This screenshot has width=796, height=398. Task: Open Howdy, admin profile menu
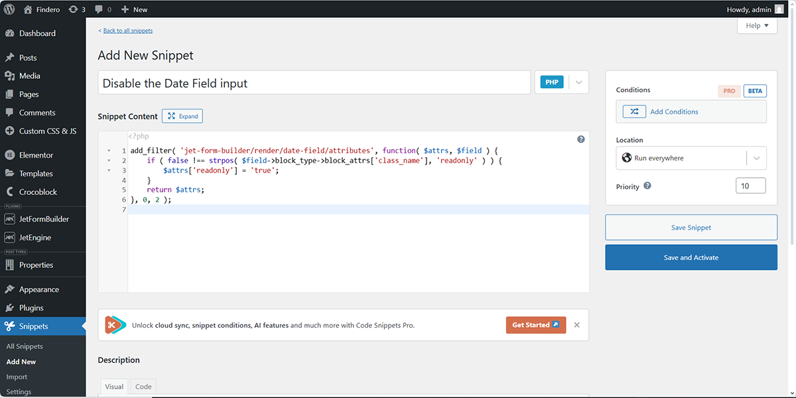point(754,9)
